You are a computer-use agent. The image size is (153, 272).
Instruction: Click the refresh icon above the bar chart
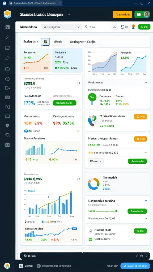(78, 179)
